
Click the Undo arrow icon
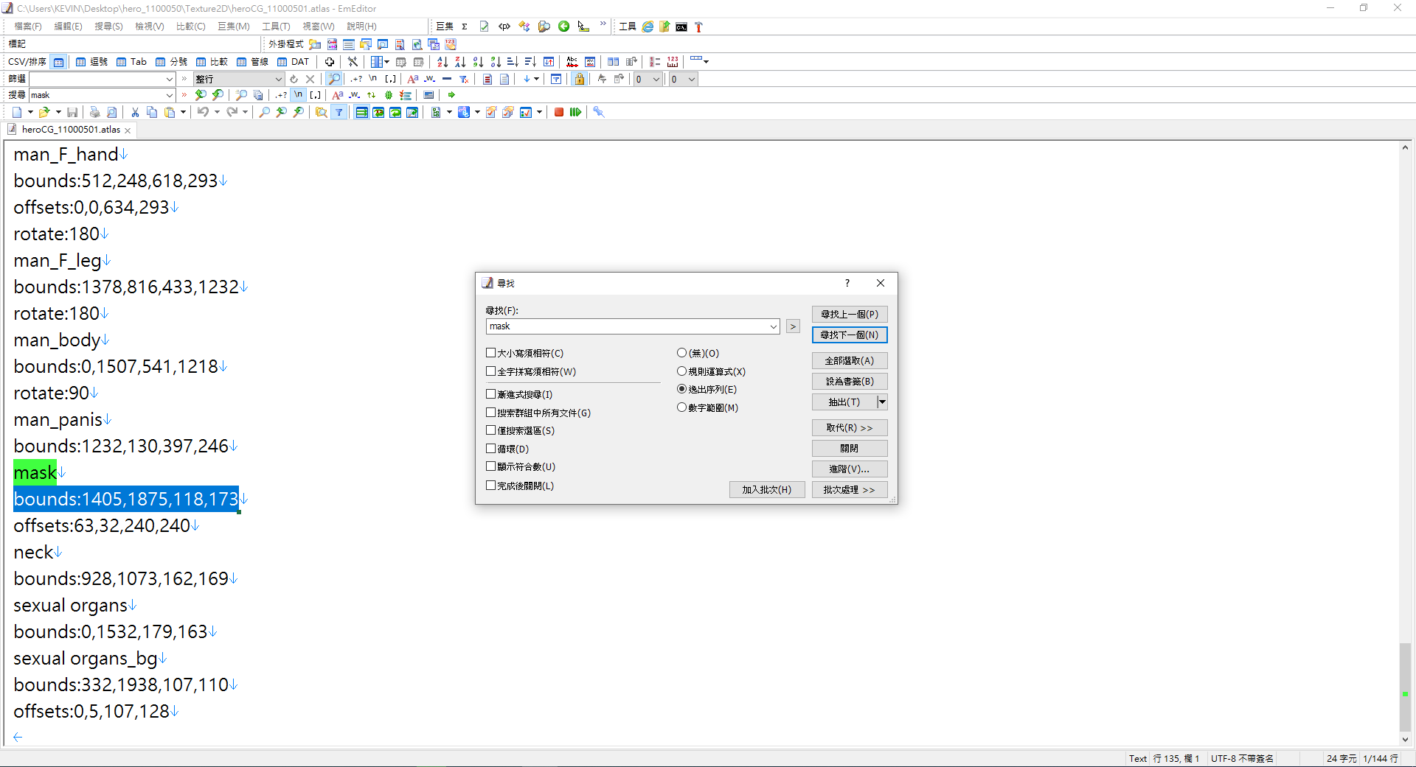[x=203, y=112]
